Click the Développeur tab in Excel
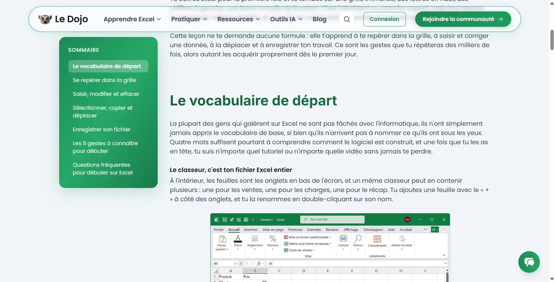 [373, 230]
